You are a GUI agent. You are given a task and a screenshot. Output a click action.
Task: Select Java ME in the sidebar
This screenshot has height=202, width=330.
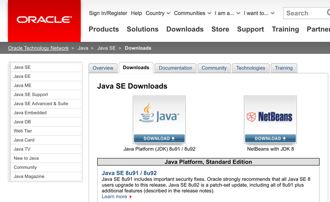point(45,85)
